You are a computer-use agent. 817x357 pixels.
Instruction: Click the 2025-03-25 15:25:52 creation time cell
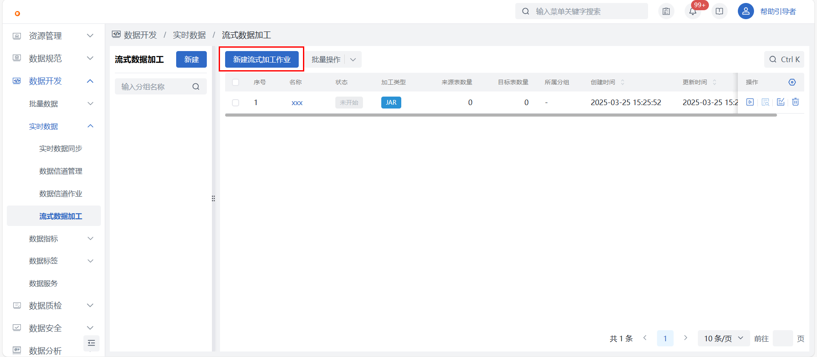626,103
